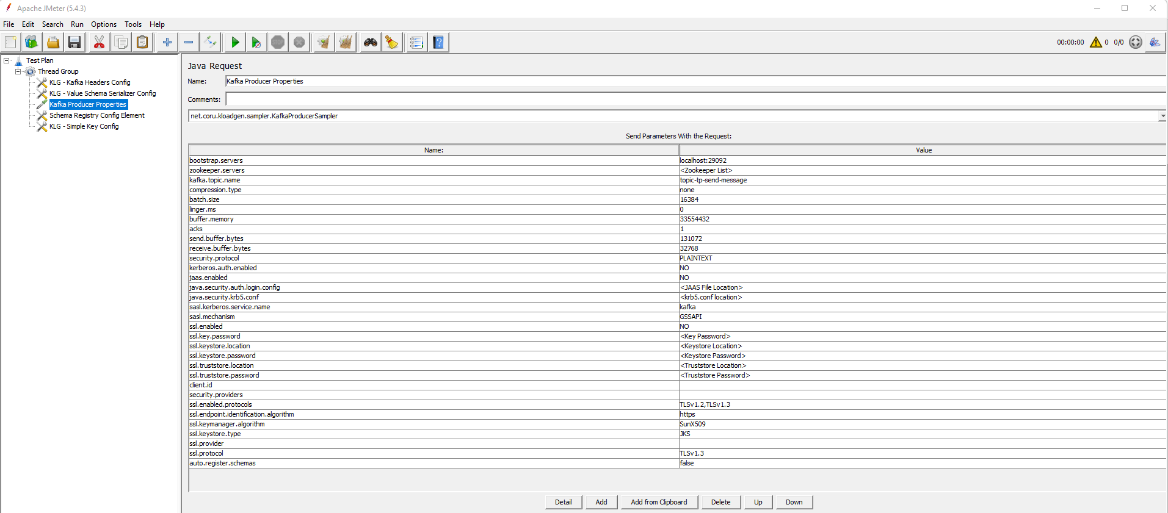
Task: Open the Search menu
Action: 53,24
